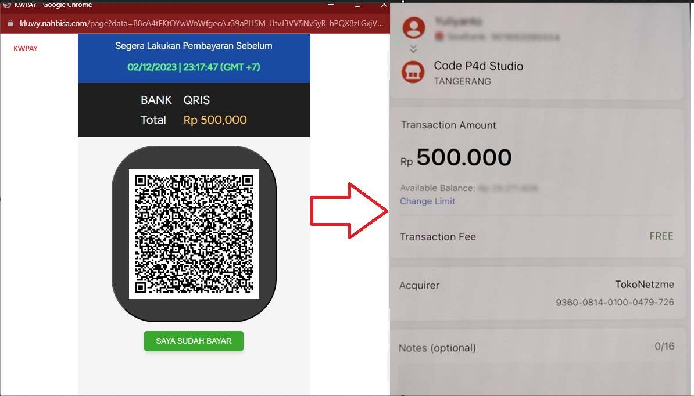Click the payment QR code image
The width and height of the screenshot is (694, 396).
click(x=194, y=234)
